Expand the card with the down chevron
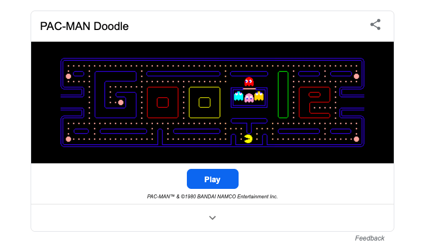421x245 pixels. tap(212, 218)
